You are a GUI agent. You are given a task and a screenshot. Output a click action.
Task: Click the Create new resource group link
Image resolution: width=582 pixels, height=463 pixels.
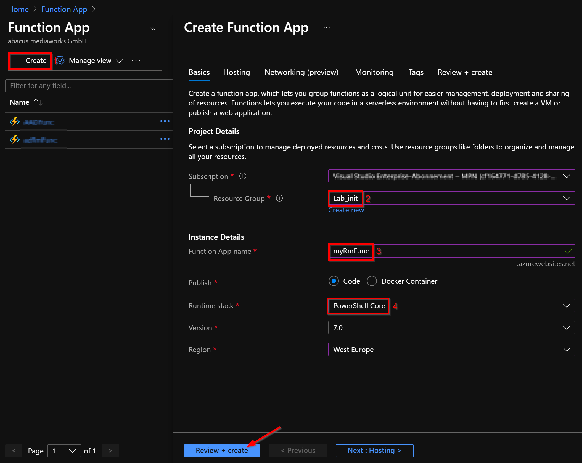(346, 210)
